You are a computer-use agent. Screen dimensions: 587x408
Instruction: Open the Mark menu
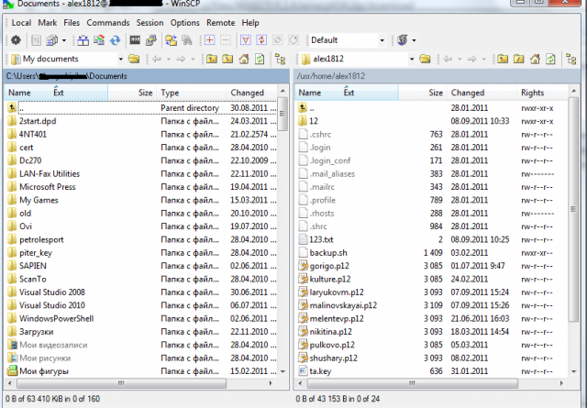pyautogui.click(x=47, y=23)
